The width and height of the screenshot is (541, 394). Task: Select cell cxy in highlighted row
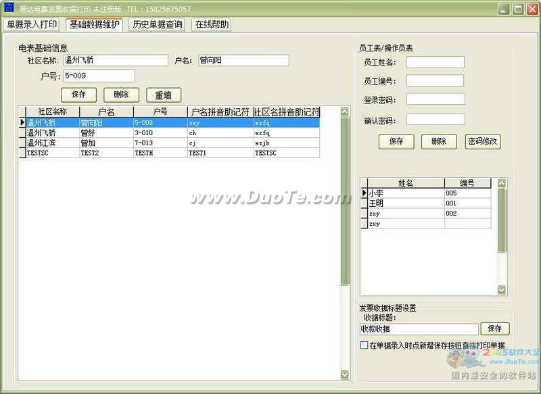pyautogui.click(x=220, y=123)
